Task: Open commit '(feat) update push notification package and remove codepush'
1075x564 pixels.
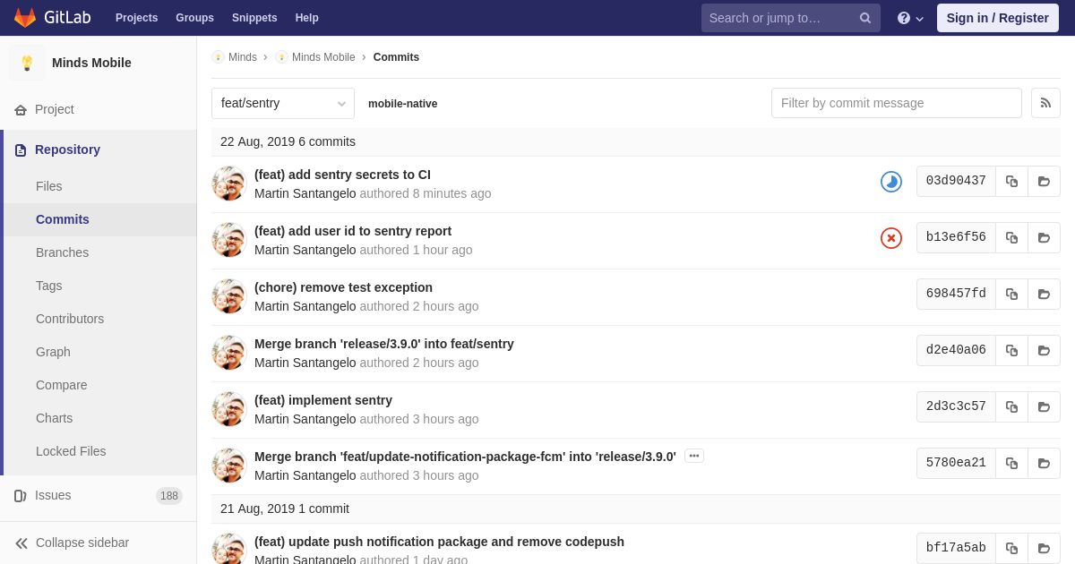Action: click(x=439, y=542)
